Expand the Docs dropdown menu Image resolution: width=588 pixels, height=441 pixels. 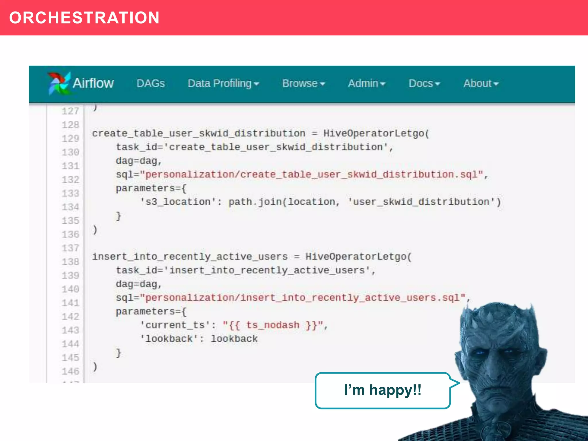421,84
